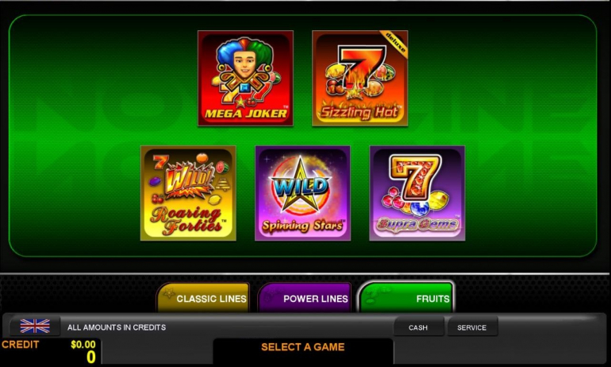
Task: Switch to the Classic Lines tab
Action: click(x=203, y=299)
